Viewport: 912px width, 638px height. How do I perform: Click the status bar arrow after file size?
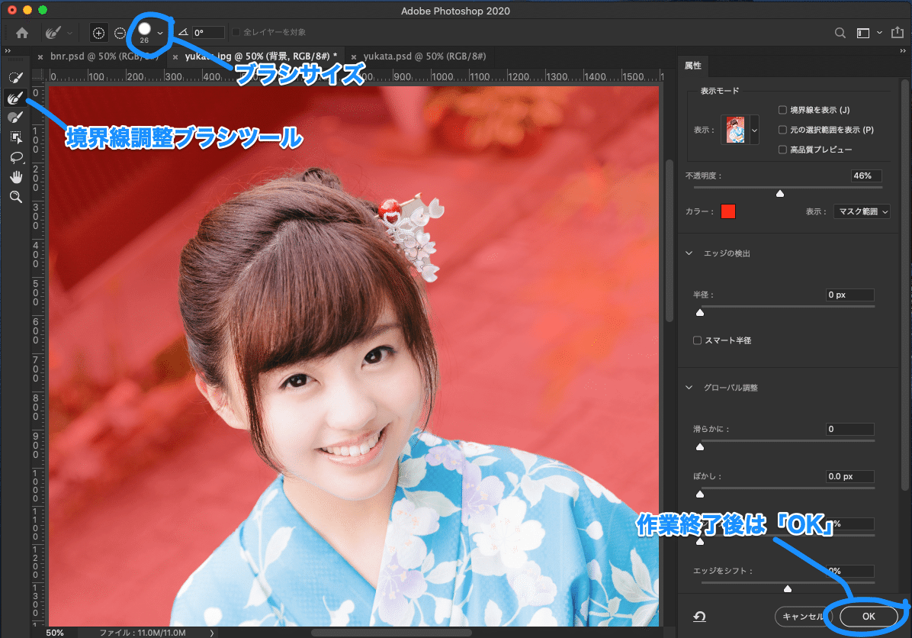[x=212, y=633]
